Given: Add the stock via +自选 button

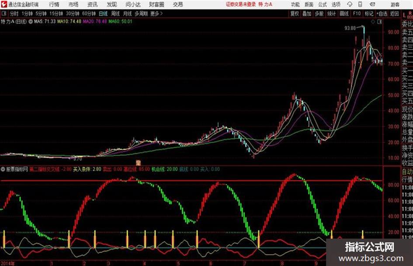Looking at the screenshot, I should click(x=382, y=14).
